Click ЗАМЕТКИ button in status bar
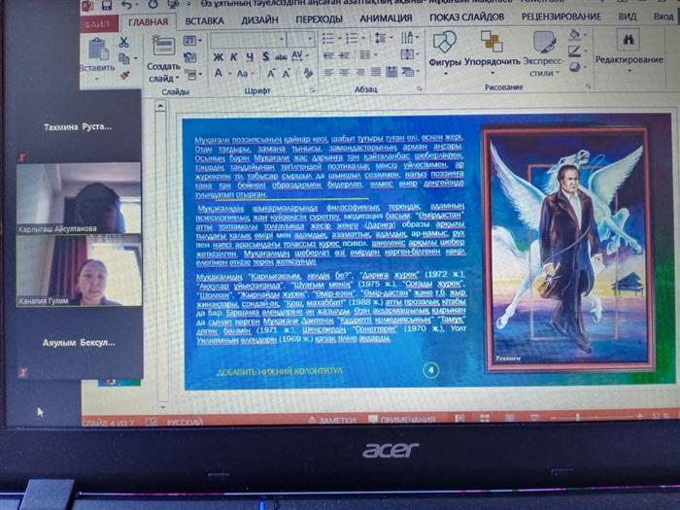 click(337, 419)
